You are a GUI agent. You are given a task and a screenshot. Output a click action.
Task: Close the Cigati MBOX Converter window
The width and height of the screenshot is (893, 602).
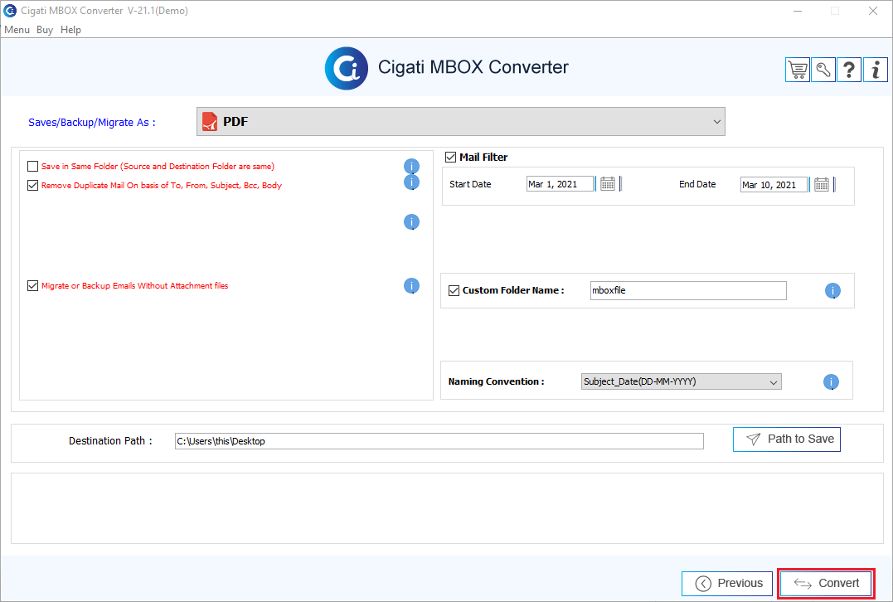click(872, 11)
